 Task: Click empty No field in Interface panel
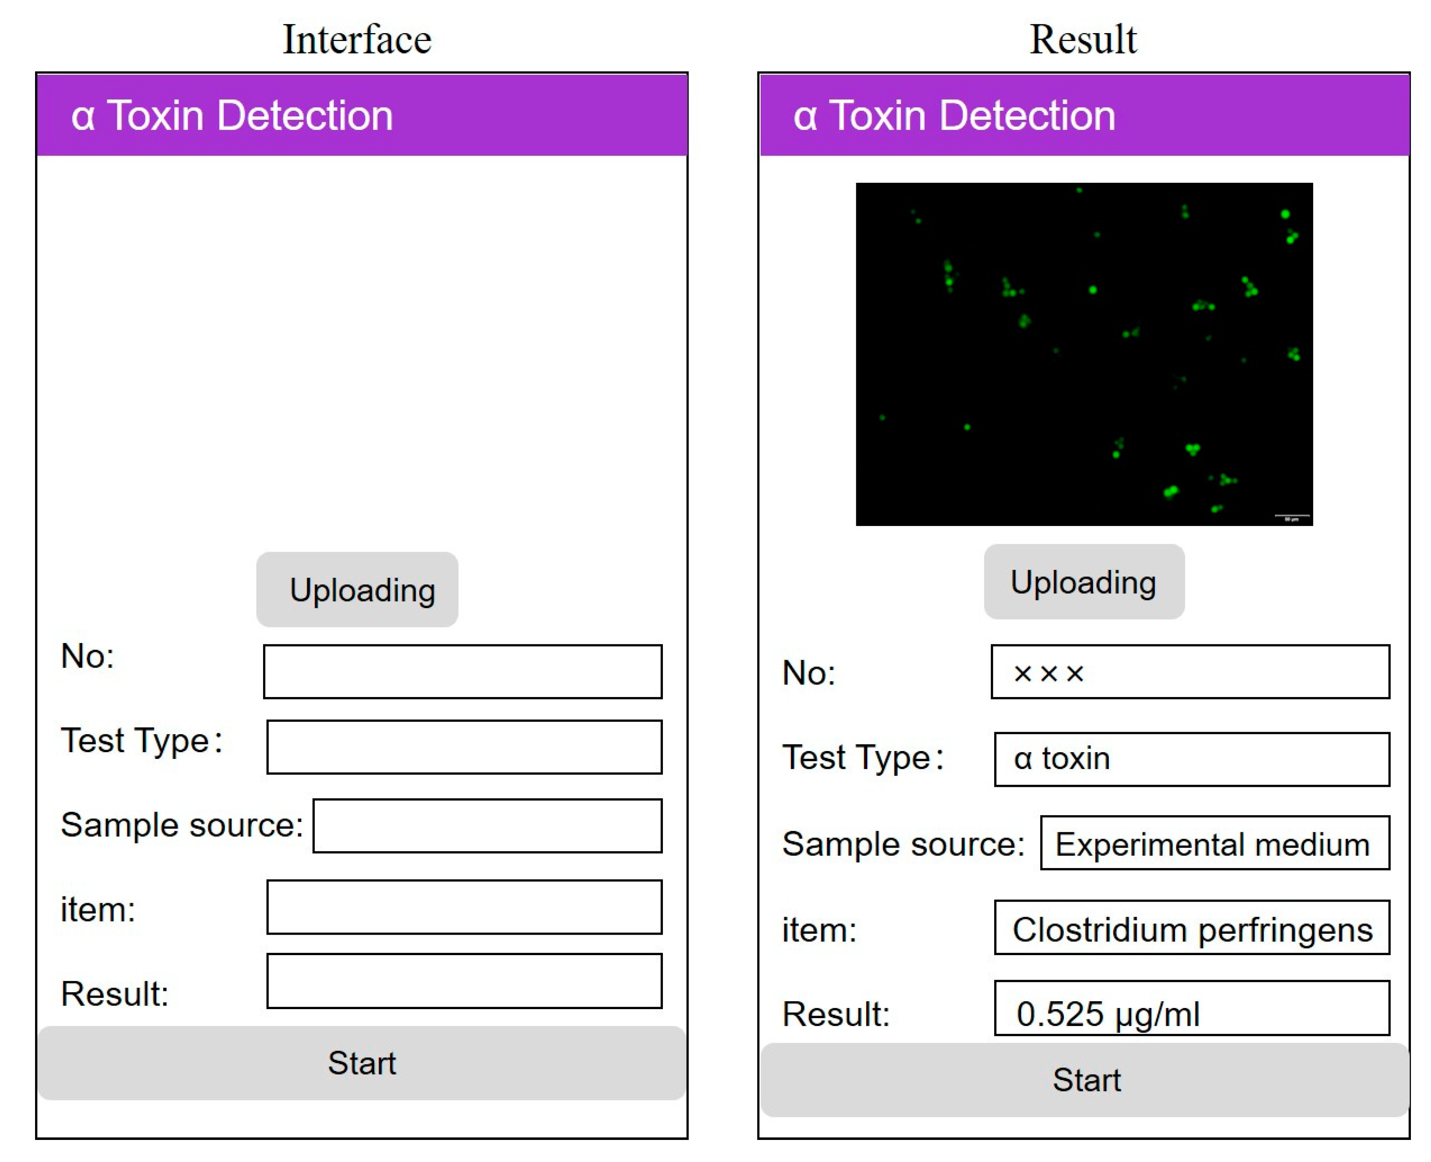pos(462,671)
